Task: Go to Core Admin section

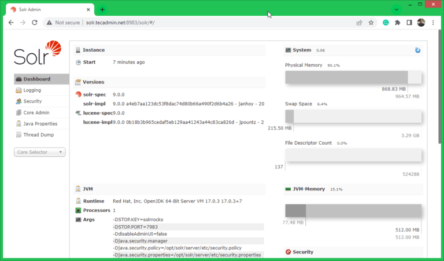Action: click(36, 112)
